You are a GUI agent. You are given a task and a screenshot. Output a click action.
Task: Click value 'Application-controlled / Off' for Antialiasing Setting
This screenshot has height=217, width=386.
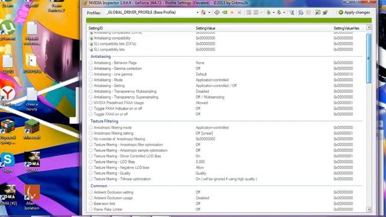216,86
